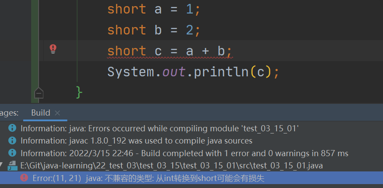Switch to the Build tab
383x188 pixels.
click(x=40, y=113)
